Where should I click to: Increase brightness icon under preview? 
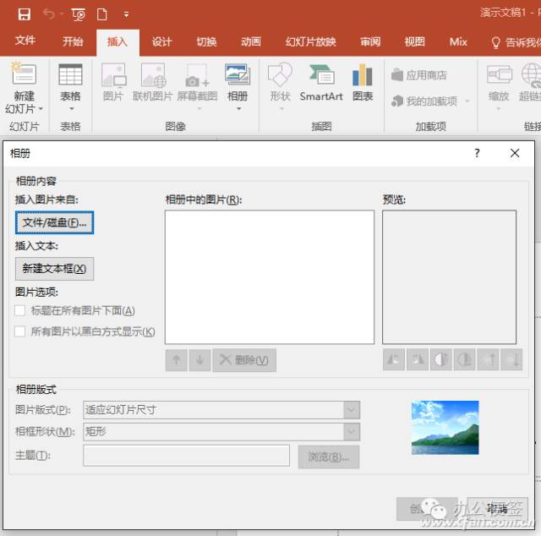click(x=488, y=359)
